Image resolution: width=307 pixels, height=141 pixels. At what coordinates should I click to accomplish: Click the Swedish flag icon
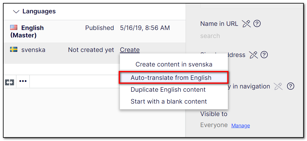point(14,49)
